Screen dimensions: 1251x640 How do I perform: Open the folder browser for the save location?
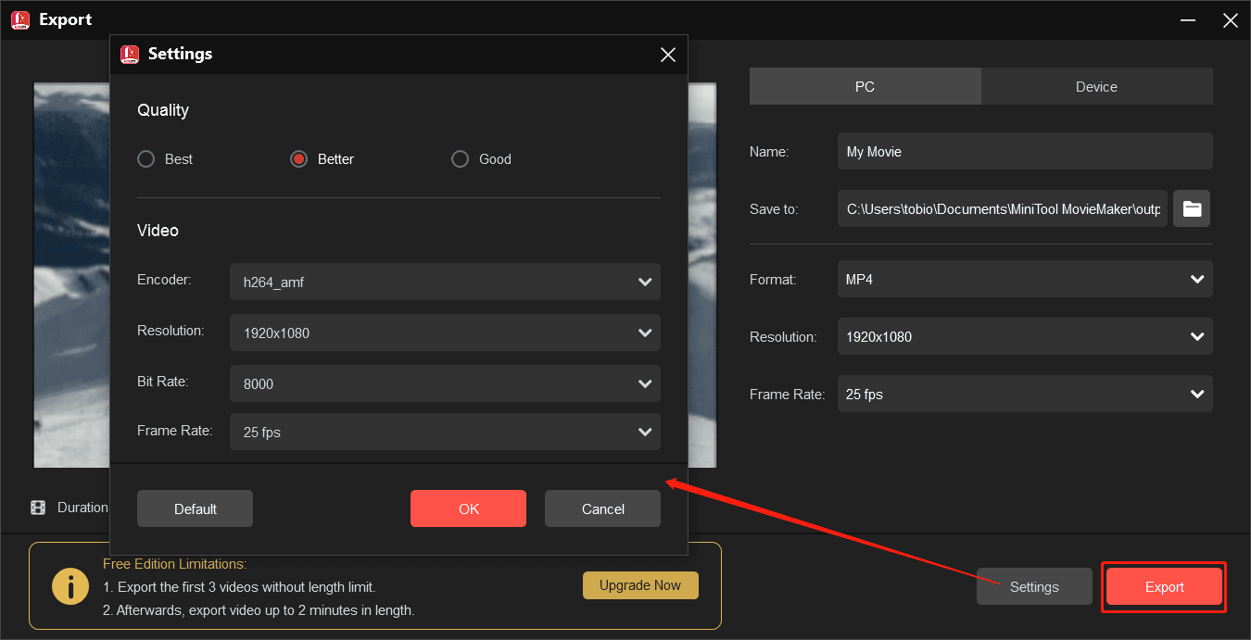(x=1192, y=208)
